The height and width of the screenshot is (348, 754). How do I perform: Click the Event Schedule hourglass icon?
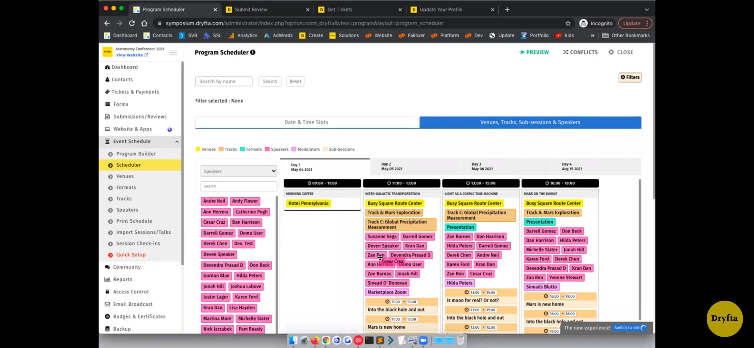click(107, 141)
